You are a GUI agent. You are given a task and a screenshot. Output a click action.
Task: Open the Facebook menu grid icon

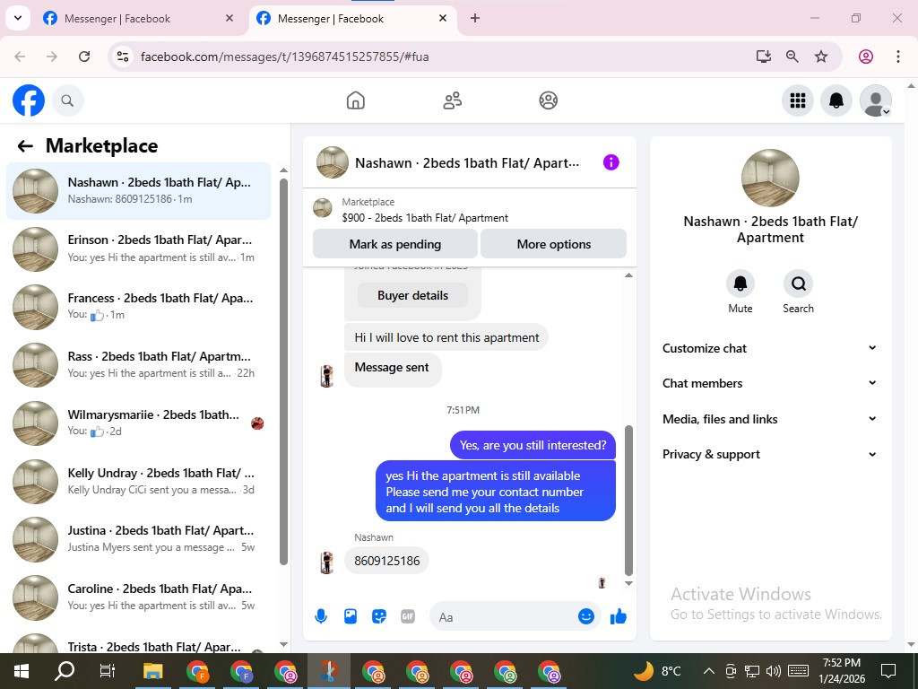click(797, 100)
